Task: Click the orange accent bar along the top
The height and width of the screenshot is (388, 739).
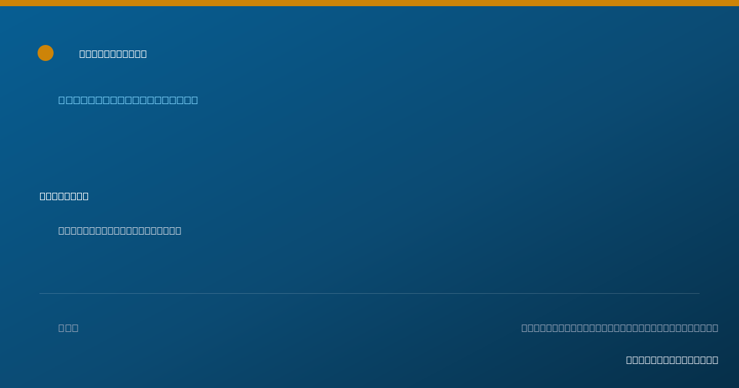Action: (x=369, y=3)
